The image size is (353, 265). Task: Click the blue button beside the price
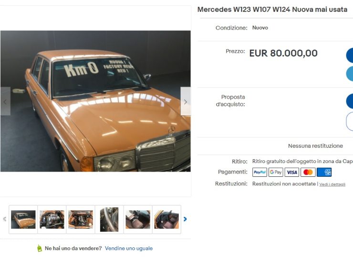point(350,55)
